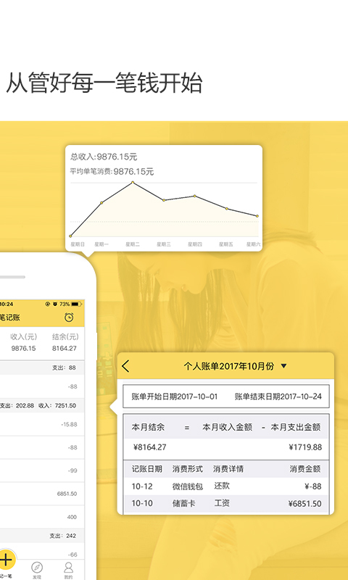The width and height of the screenshot is (348, 580).
Task: Click the ¥6851.50 salary amount
Action: click(x=304, y=503)
